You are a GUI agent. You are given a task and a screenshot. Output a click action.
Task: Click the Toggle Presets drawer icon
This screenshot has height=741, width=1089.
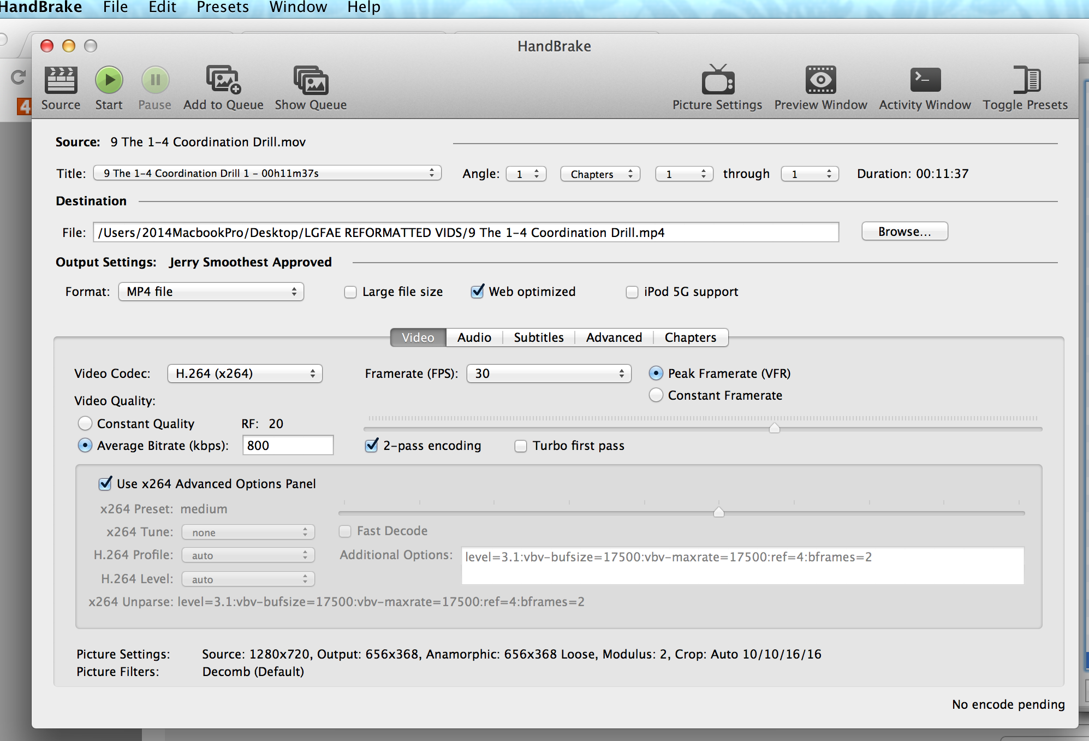click(1026, 80)
